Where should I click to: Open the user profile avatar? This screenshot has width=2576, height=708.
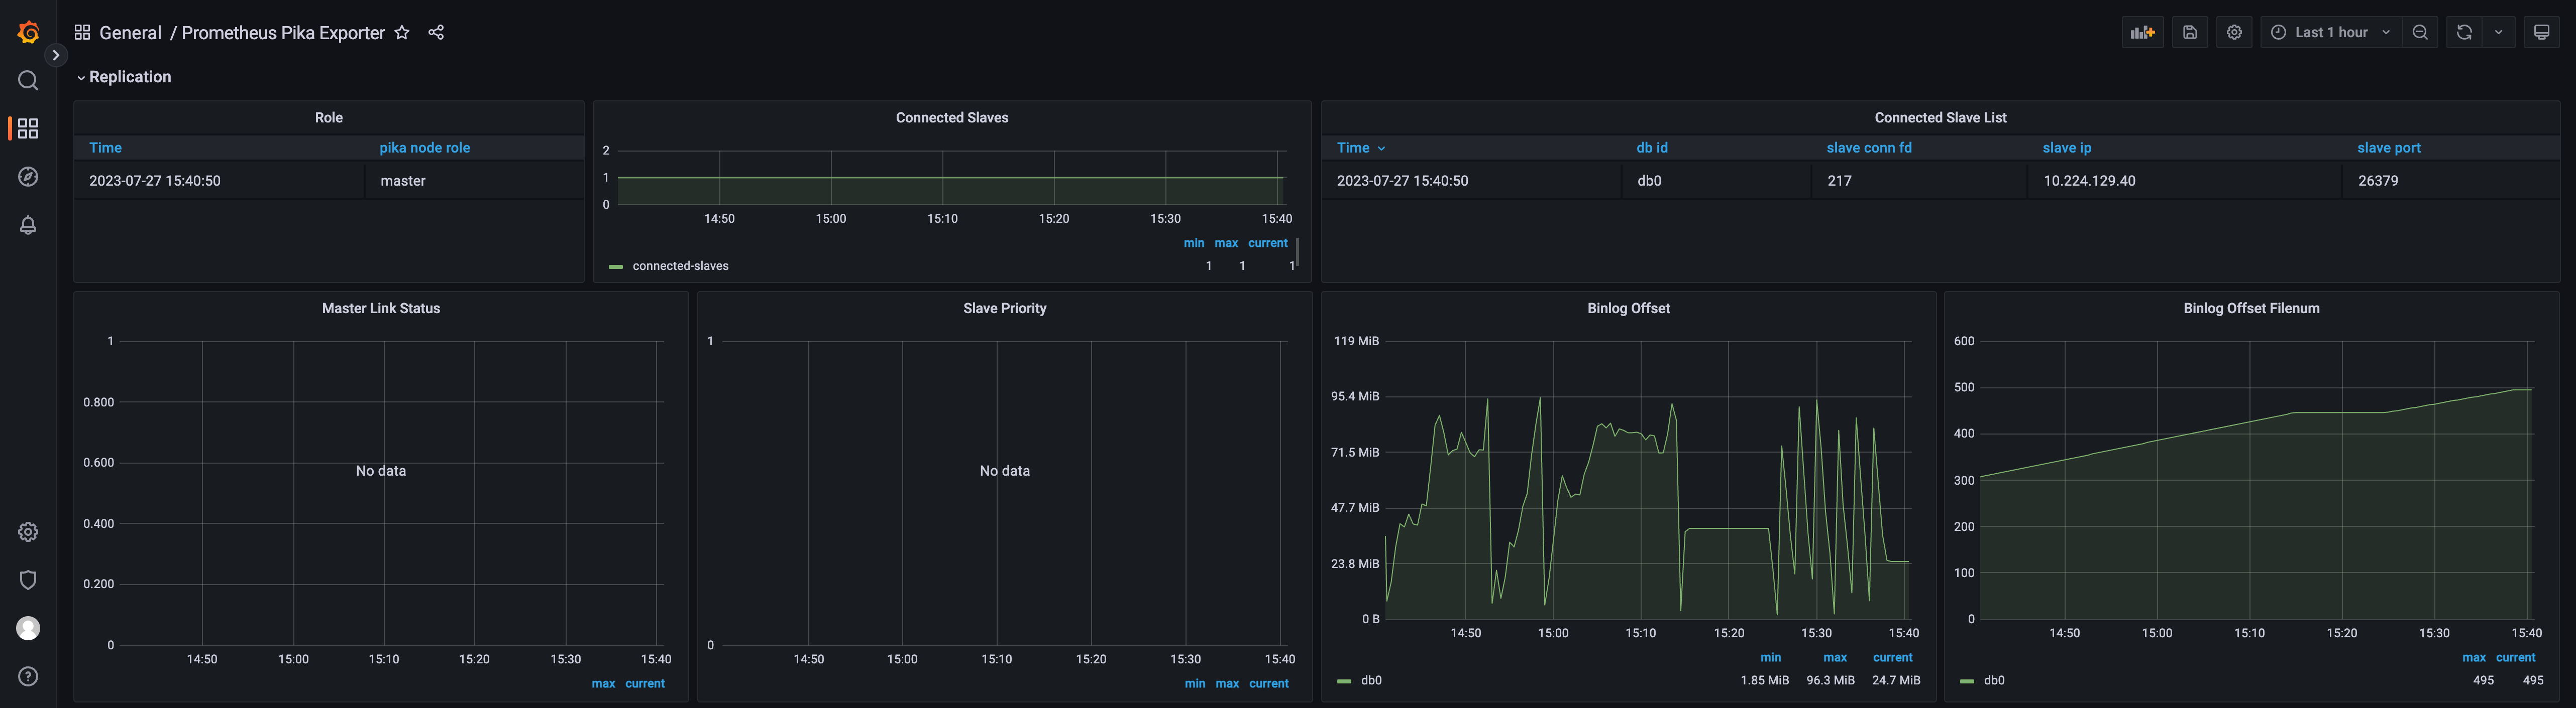pos(28,628)
